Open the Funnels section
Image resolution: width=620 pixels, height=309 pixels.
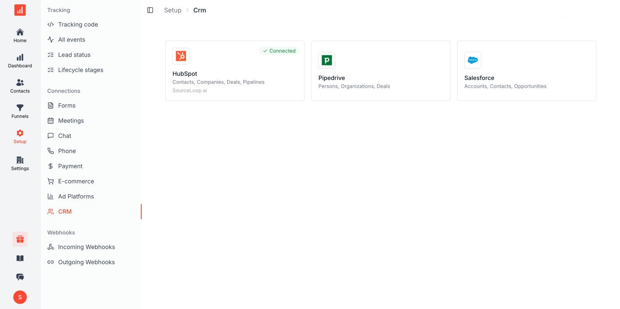pos(20,111)
